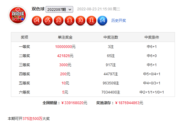Click the 奖池滚存 label
Viewport: 185px width, 126px height.
pos(104,103)
